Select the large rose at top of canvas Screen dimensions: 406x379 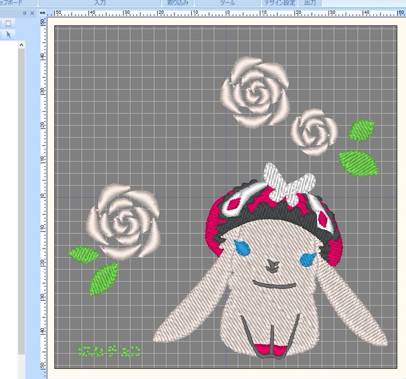[255, 92]
